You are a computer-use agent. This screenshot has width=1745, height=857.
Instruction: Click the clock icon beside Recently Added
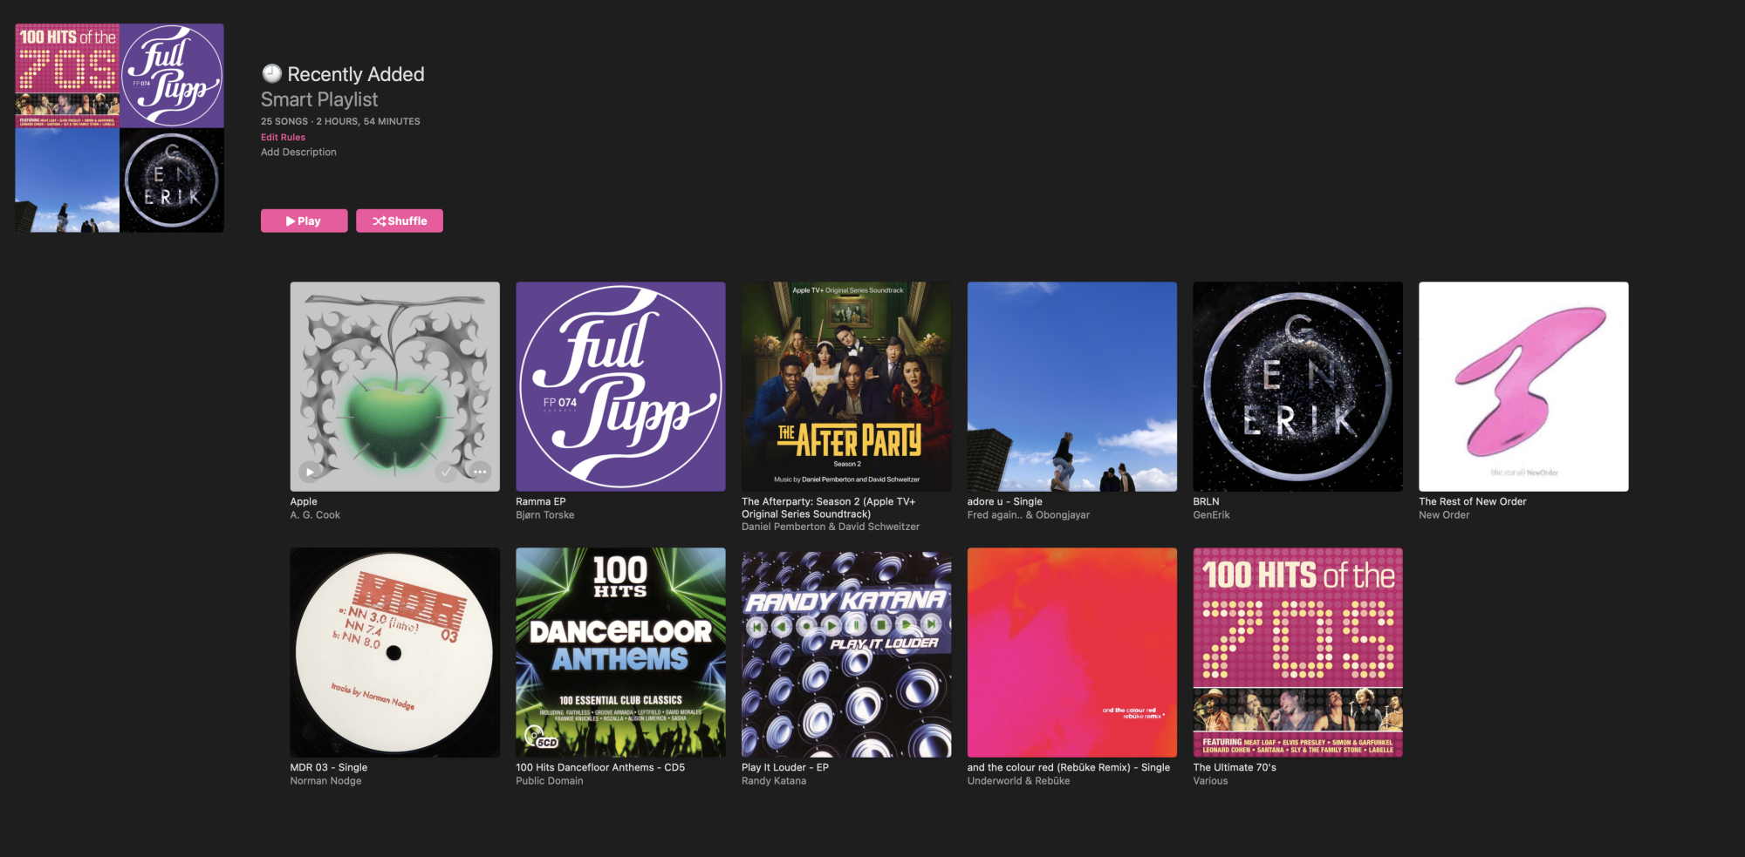click(x=272, y=73)
